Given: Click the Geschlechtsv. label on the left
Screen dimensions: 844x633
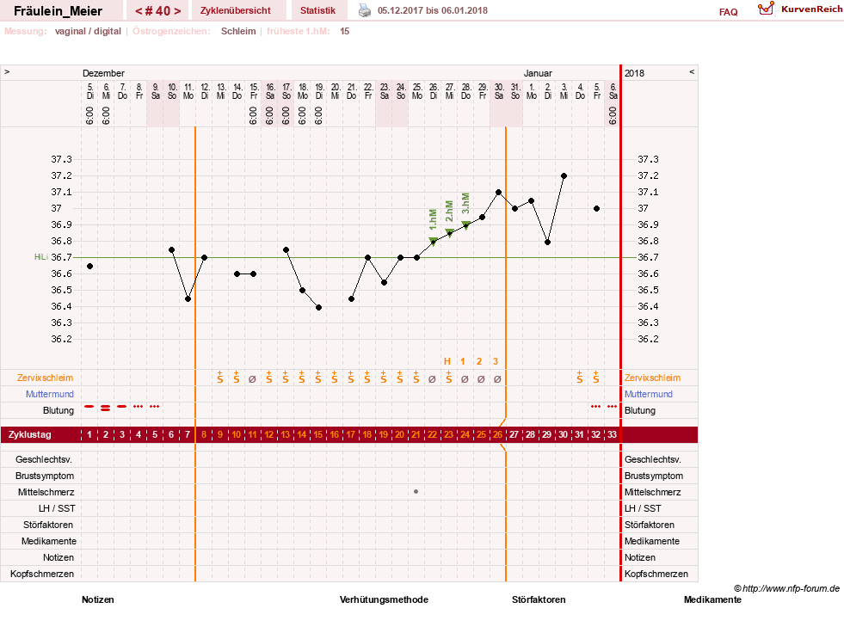Looking at the screenshot, I should point(44,459).
